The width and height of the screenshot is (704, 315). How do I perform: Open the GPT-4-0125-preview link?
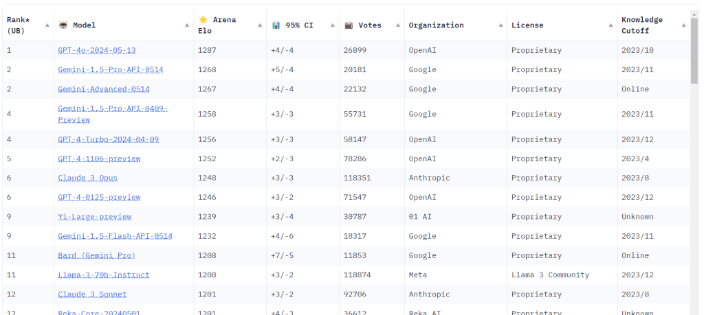pos(99,197)
